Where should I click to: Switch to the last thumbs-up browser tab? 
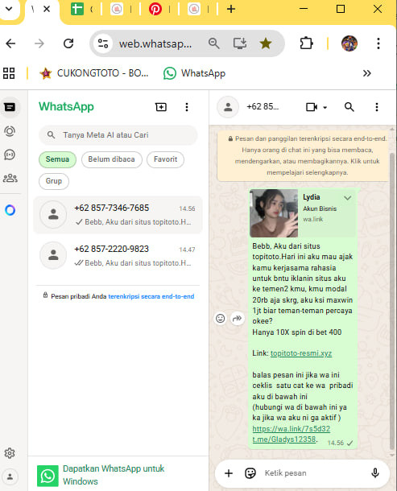(x=194, y=9)
